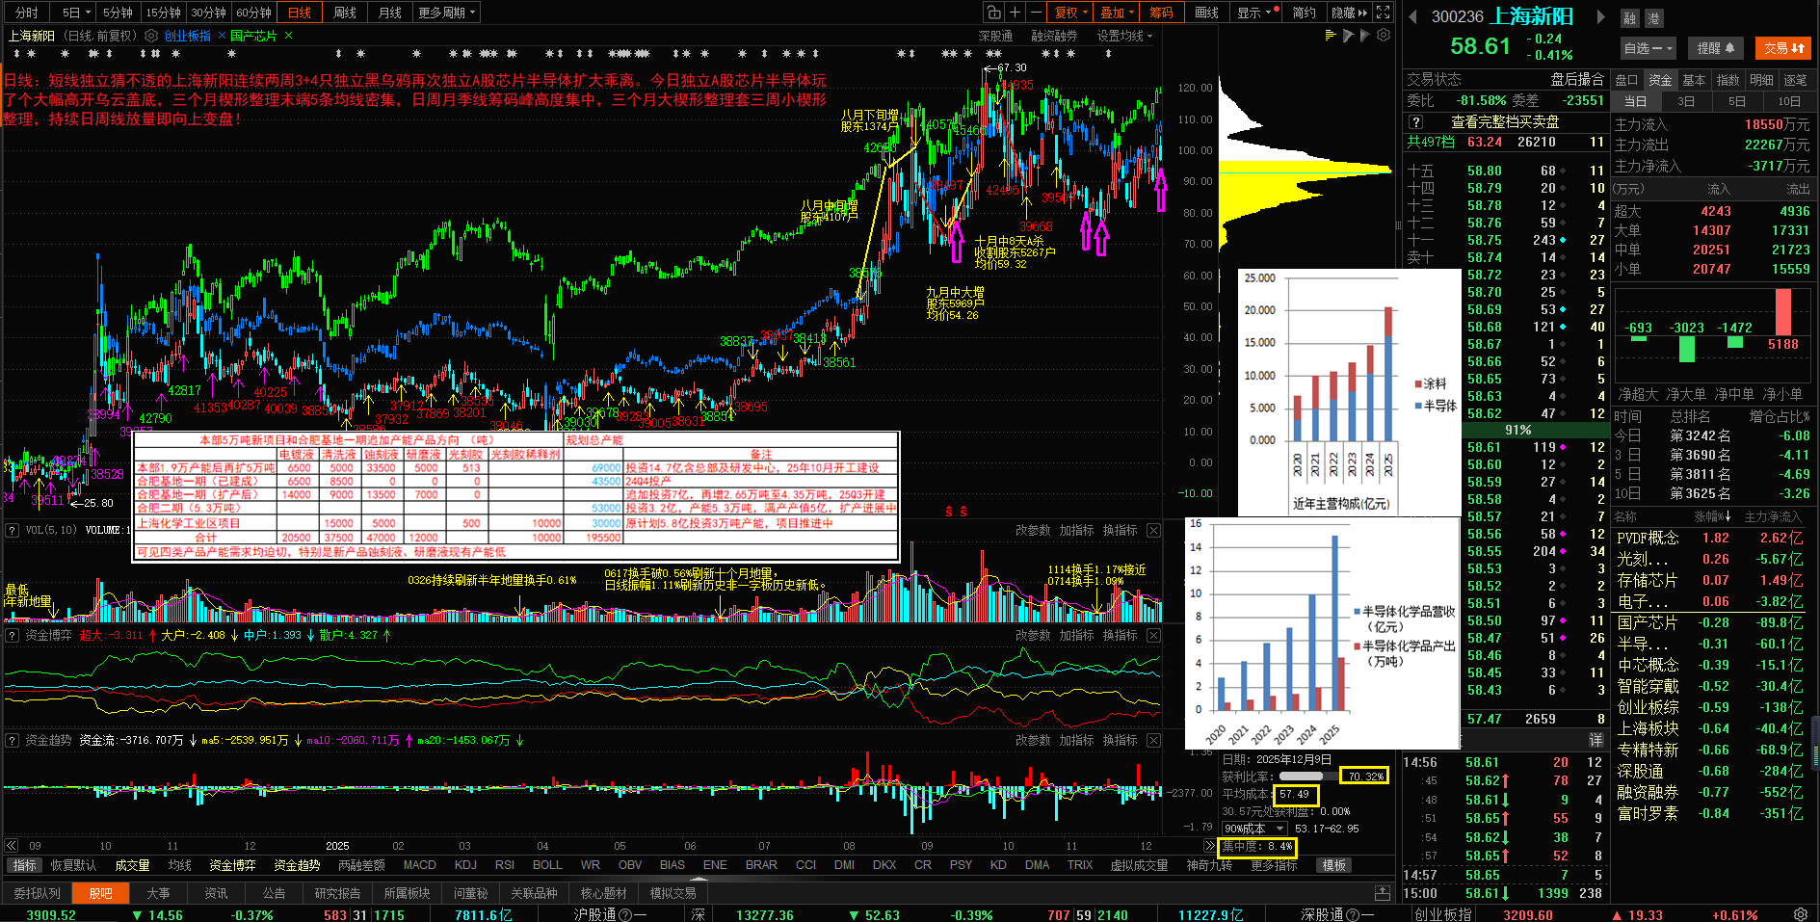Zoom in chart with the plus icon
This screenshot has width=1820, height=922.
point(1015,13)
